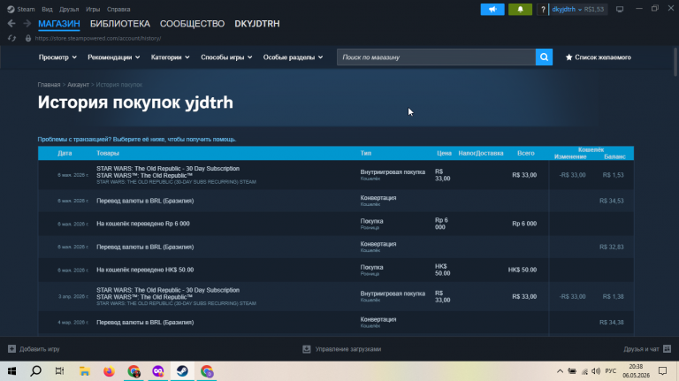Expand the Просмотр dropdown
Viewport: 679px width, 381px height.
click(x=57, y=57)
